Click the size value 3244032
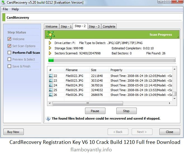This screenshot has width=184, height=155. (x=97, y=90)
